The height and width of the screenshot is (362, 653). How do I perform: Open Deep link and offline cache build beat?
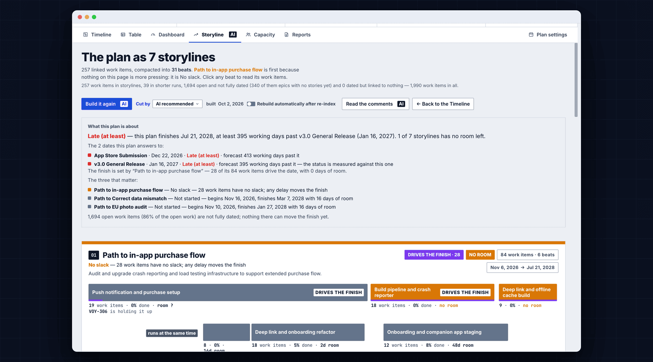click(528, 292)
